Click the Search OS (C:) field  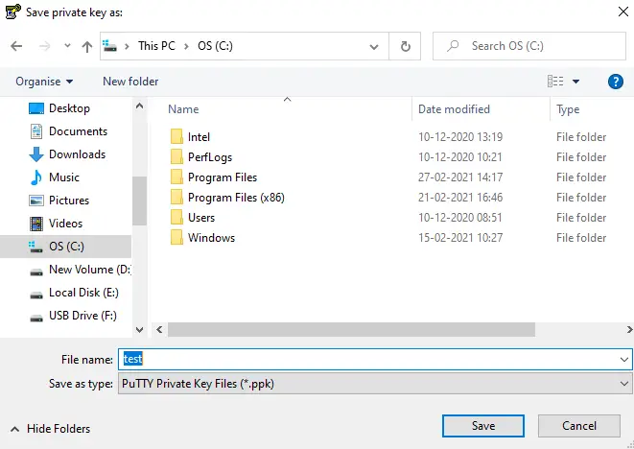(x=529, y=46)
